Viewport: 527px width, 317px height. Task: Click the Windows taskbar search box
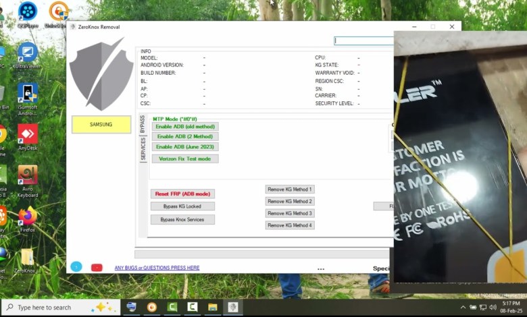(x=61, y=308)
